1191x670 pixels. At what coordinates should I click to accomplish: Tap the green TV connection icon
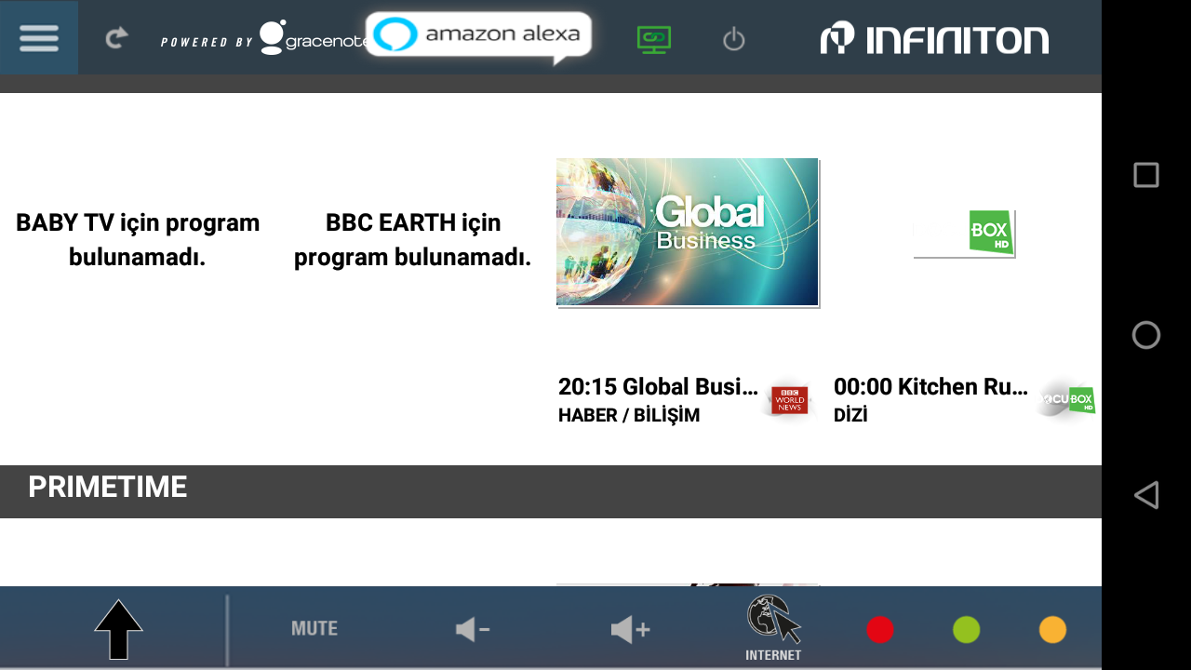coord(654,39)
